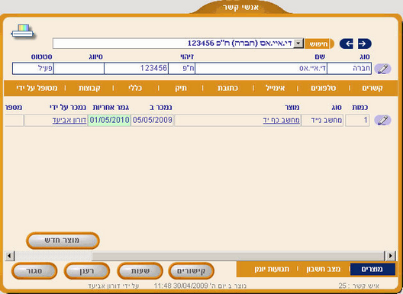Click the מוצר column header
Screen dimensions: 403x294
[x=292, y=108]
